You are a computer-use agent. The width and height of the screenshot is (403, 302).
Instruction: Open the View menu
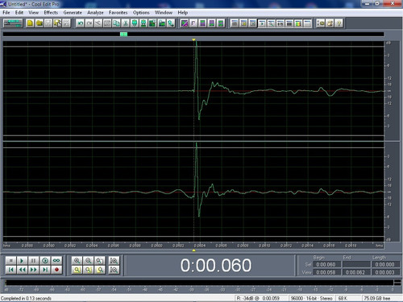click(x=34, y=13)
